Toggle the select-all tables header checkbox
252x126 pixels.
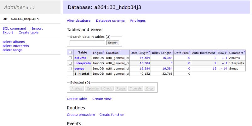[x=70, y=53]
